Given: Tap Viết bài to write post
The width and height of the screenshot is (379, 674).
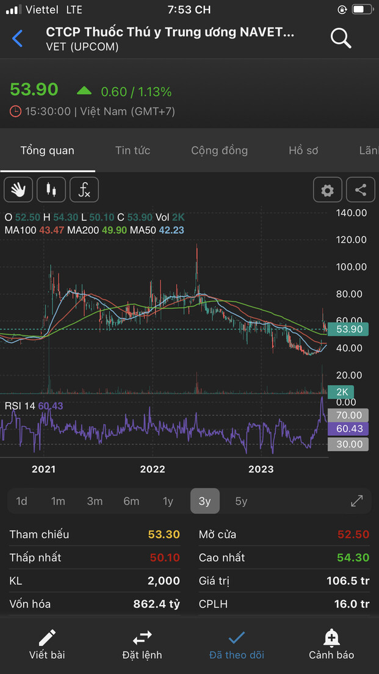Looking at the screenshot, I should [47, 645].
